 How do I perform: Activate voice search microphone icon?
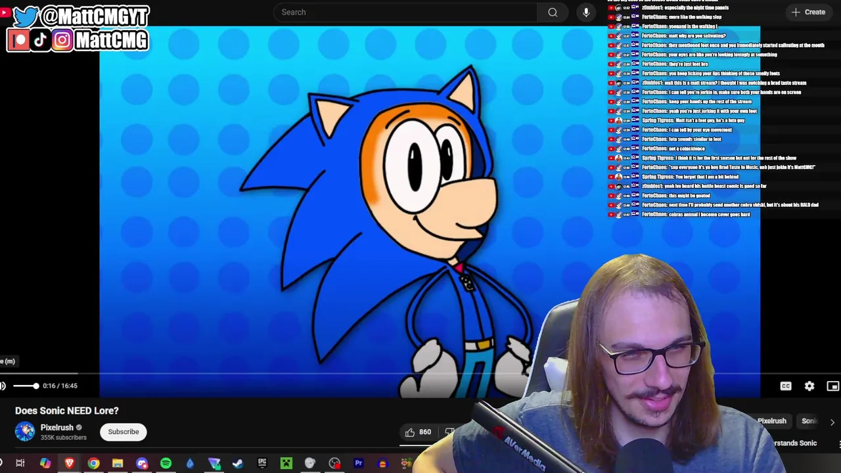586,12
